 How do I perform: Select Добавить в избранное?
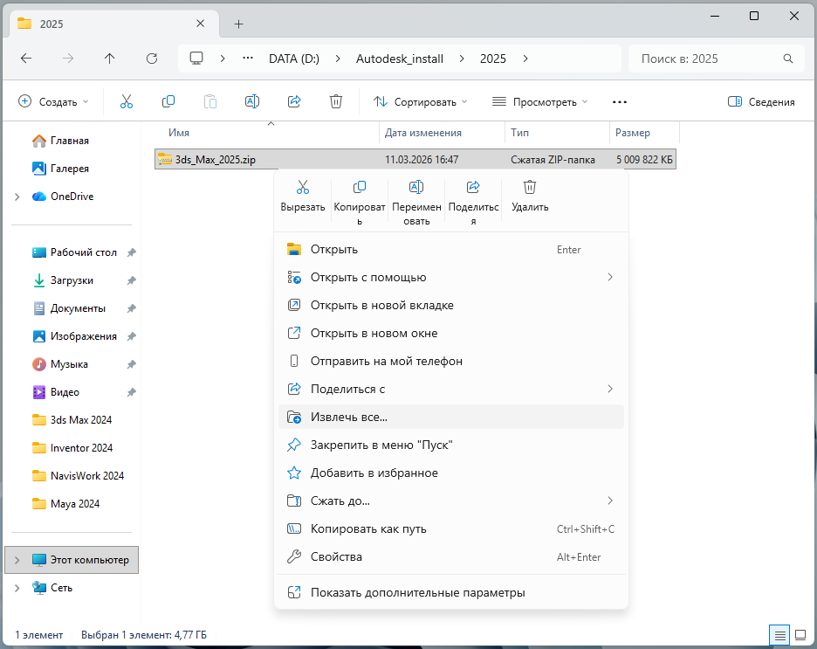point(451,473)
